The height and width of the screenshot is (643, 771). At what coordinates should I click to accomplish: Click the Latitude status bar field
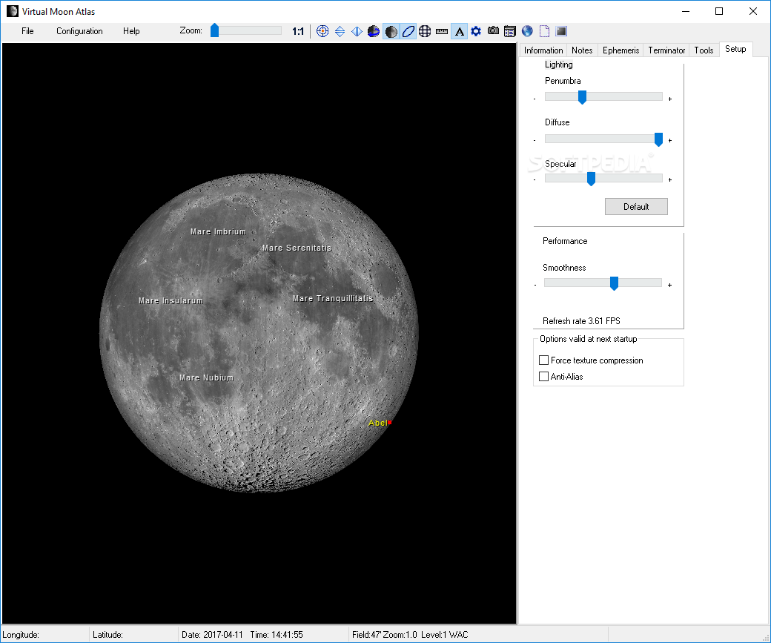133,635
